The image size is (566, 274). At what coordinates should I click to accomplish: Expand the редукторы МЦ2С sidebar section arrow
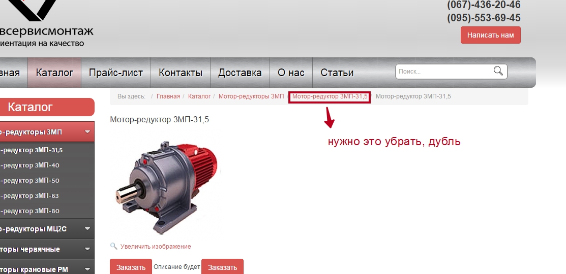pos(87,229)
